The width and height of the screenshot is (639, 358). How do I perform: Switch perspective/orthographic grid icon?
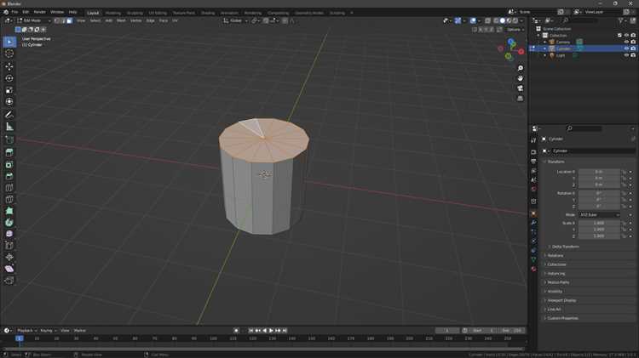point(520,99)
